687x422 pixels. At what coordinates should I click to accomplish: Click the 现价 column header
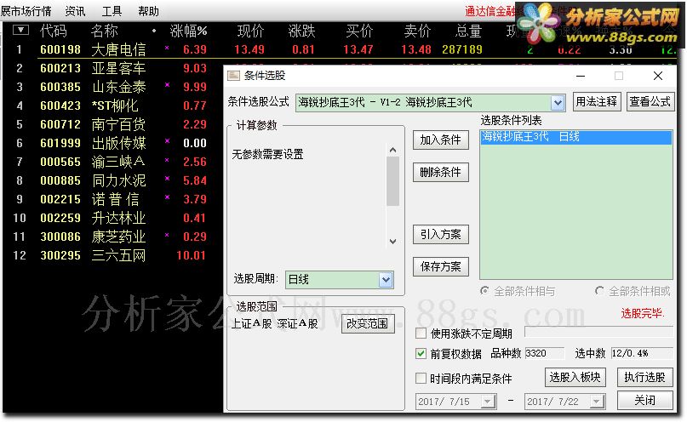[x=250, y=31]
